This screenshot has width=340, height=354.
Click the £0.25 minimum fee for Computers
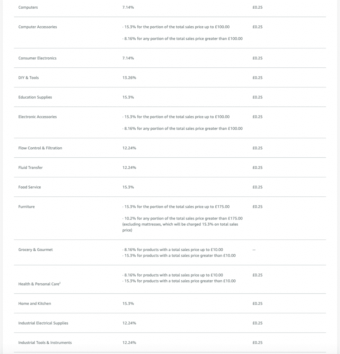[258, 7]
